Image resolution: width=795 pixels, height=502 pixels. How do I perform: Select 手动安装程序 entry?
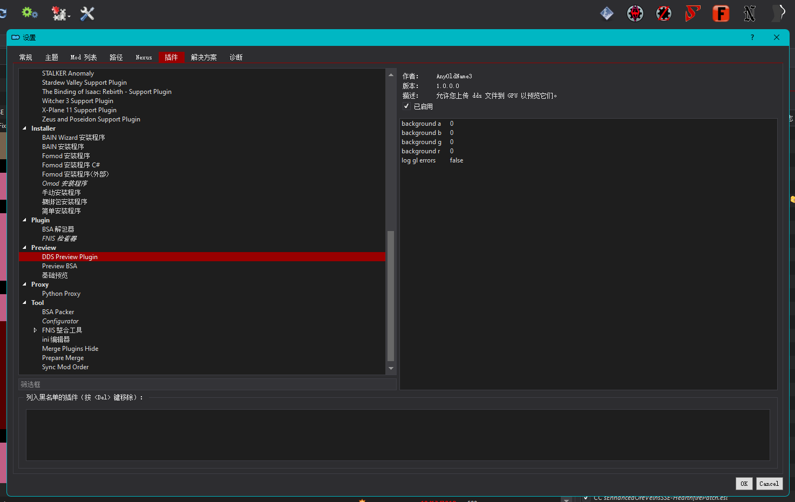pyautogui.click(x=62, y=193)
